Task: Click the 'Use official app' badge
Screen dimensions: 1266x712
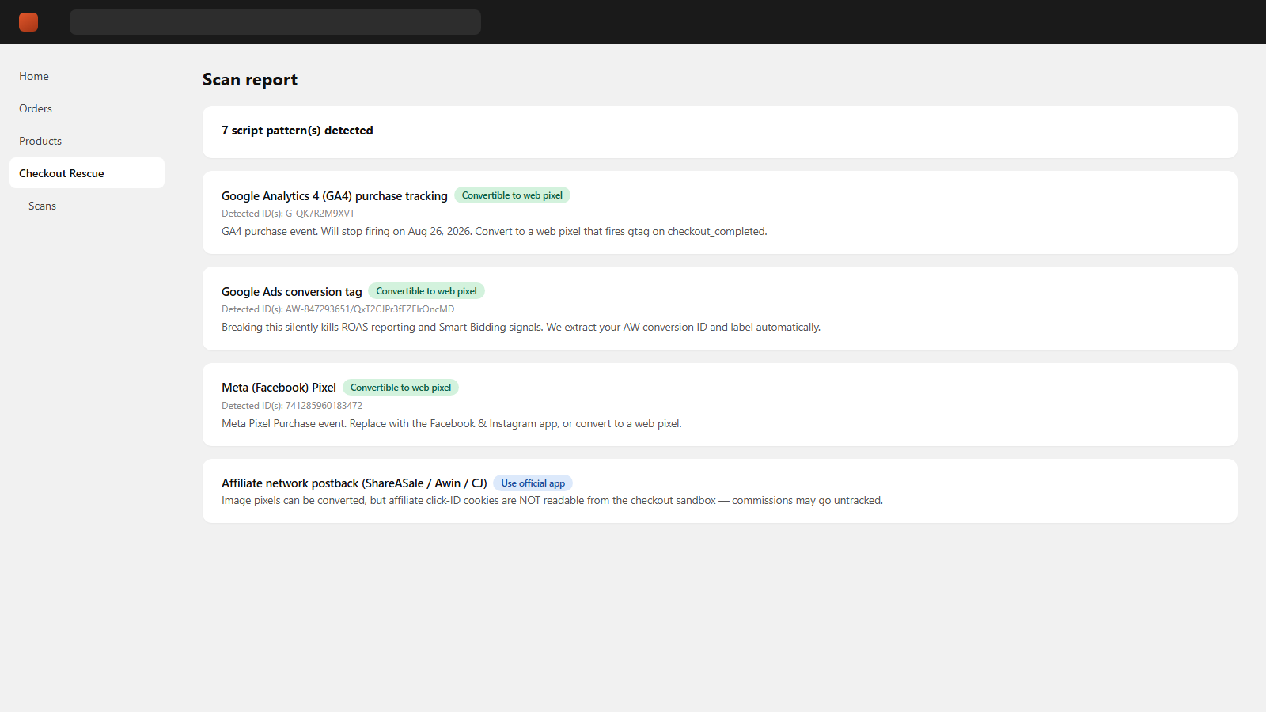Action: tap(533, 483)
